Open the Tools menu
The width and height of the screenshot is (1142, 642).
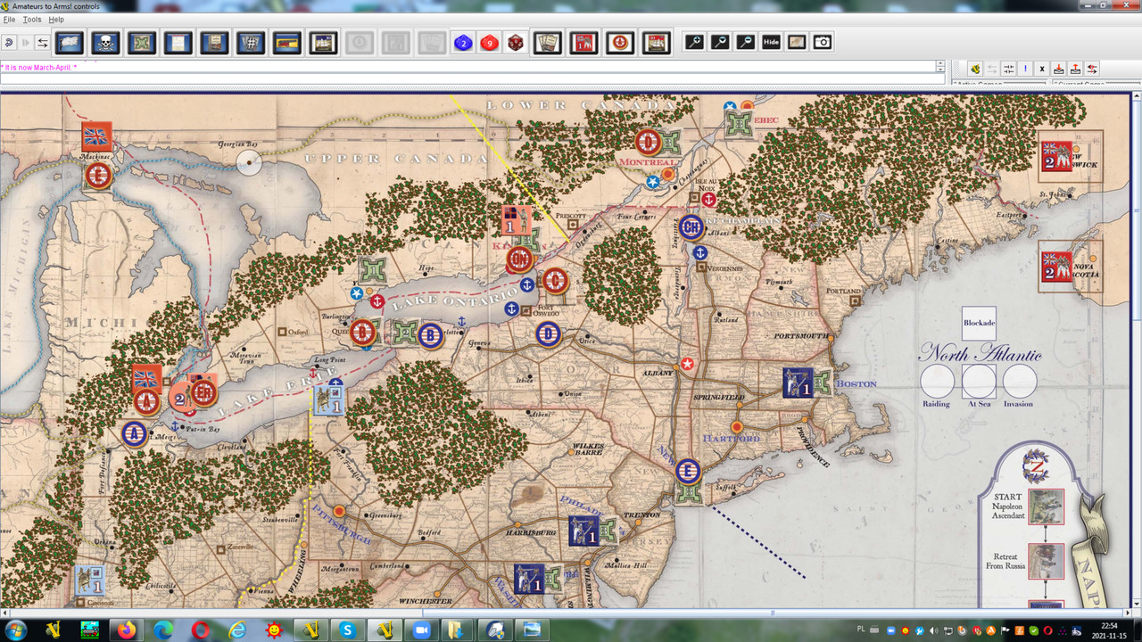click(32, 20)
